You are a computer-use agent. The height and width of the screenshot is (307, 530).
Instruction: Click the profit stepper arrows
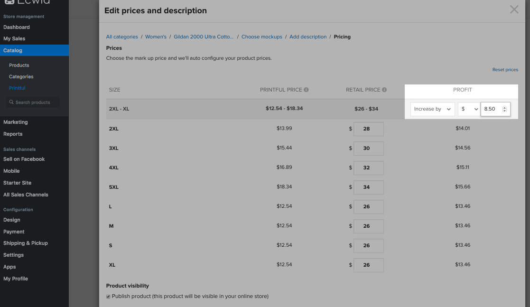coord(504,109)
